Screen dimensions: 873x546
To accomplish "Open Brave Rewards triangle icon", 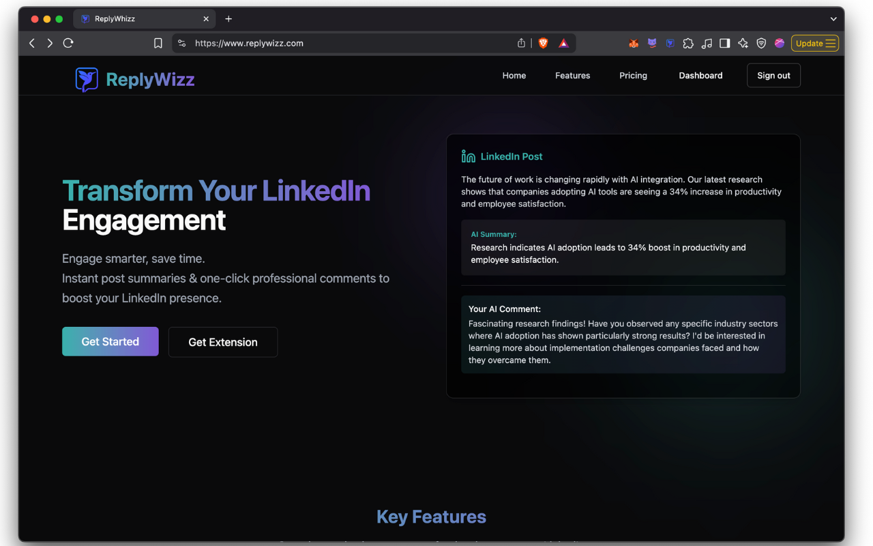I will coord(563,43).
